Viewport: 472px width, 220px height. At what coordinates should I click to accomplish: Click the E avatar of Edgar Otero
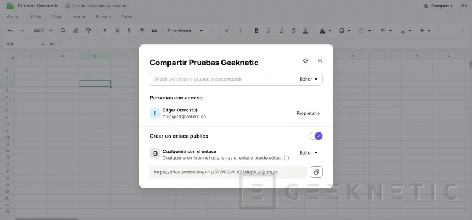coord(155,113)
